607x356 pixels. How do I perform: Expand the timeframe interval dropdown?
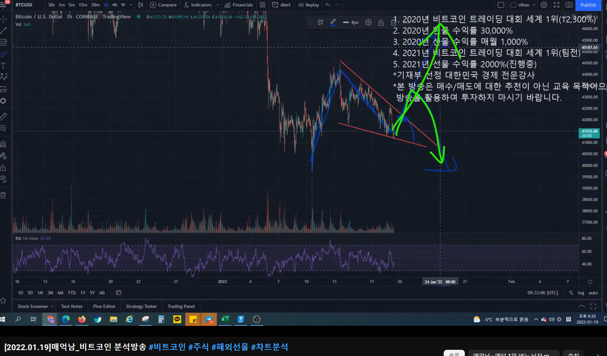tap(131, 5)
